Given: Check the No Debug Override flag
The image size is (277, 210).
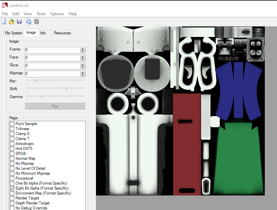Looking at the screenshot, I should [12, 208].
